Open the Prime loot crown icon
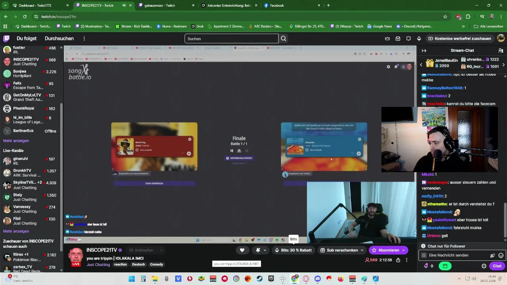 pyautogui.click(x=387, y=38)
